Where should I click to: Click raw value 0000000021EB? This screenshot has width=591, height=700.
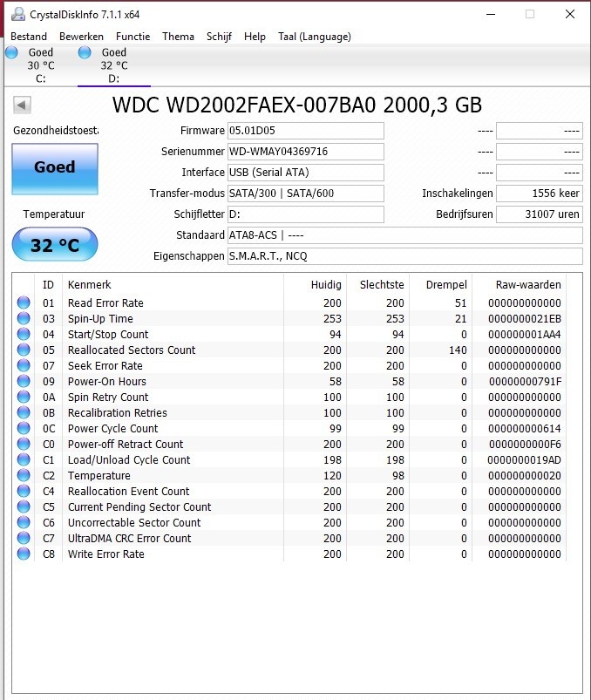click(x=525, y=319)
